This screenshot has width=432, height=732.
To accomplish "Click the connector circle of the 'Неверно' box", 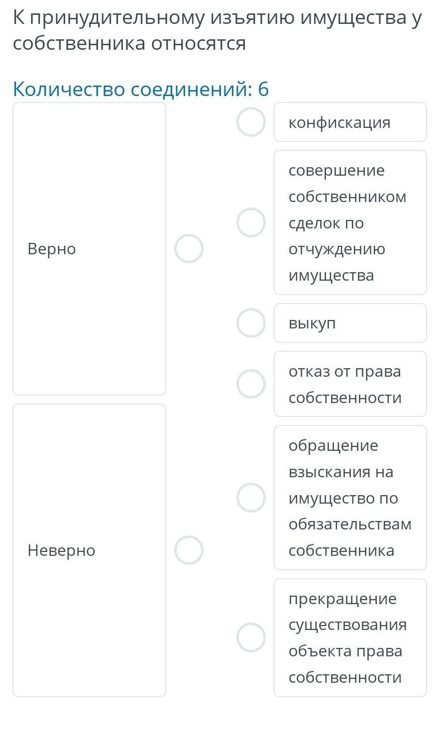I will [x=189, y=550].
